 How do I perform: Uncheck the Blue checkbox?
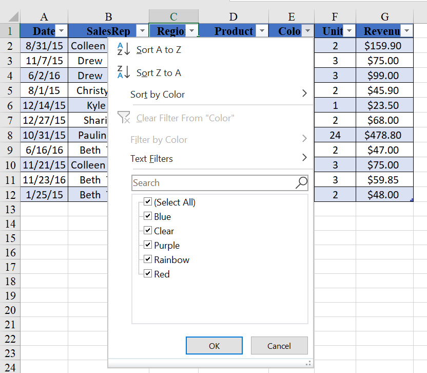click(x=148, y=216)
